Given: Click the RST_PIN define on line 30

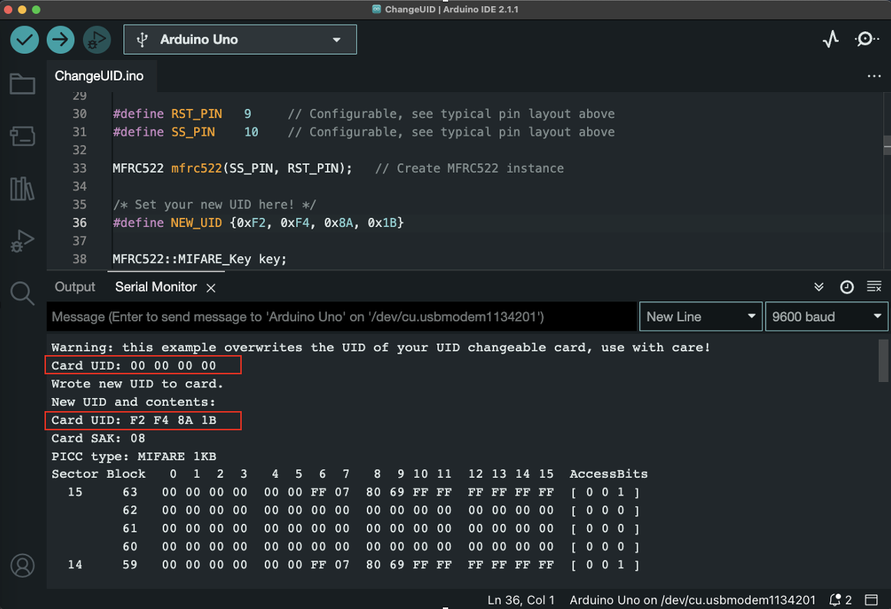Looking at the screenshot, I should pos(196,114).
